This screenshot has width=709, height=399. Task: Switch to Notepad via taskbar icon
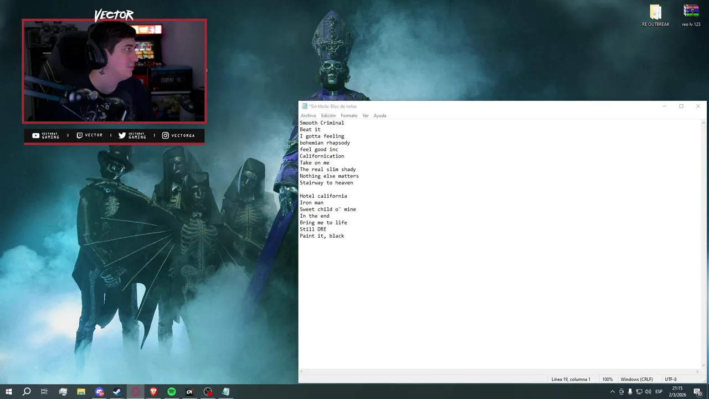225,392
